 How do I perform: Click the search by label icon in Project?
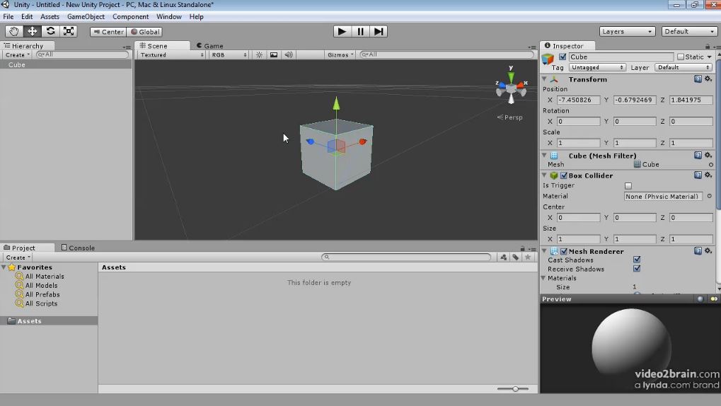(x=516, y=257)
